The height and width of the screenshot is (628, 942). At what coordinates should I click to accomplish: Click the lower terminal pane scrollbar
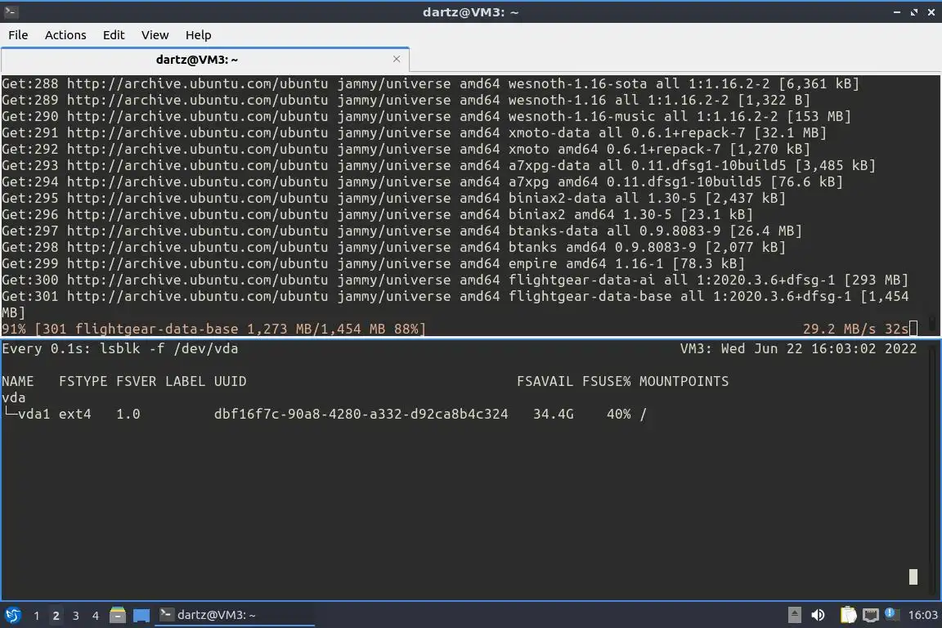(932, 469)
